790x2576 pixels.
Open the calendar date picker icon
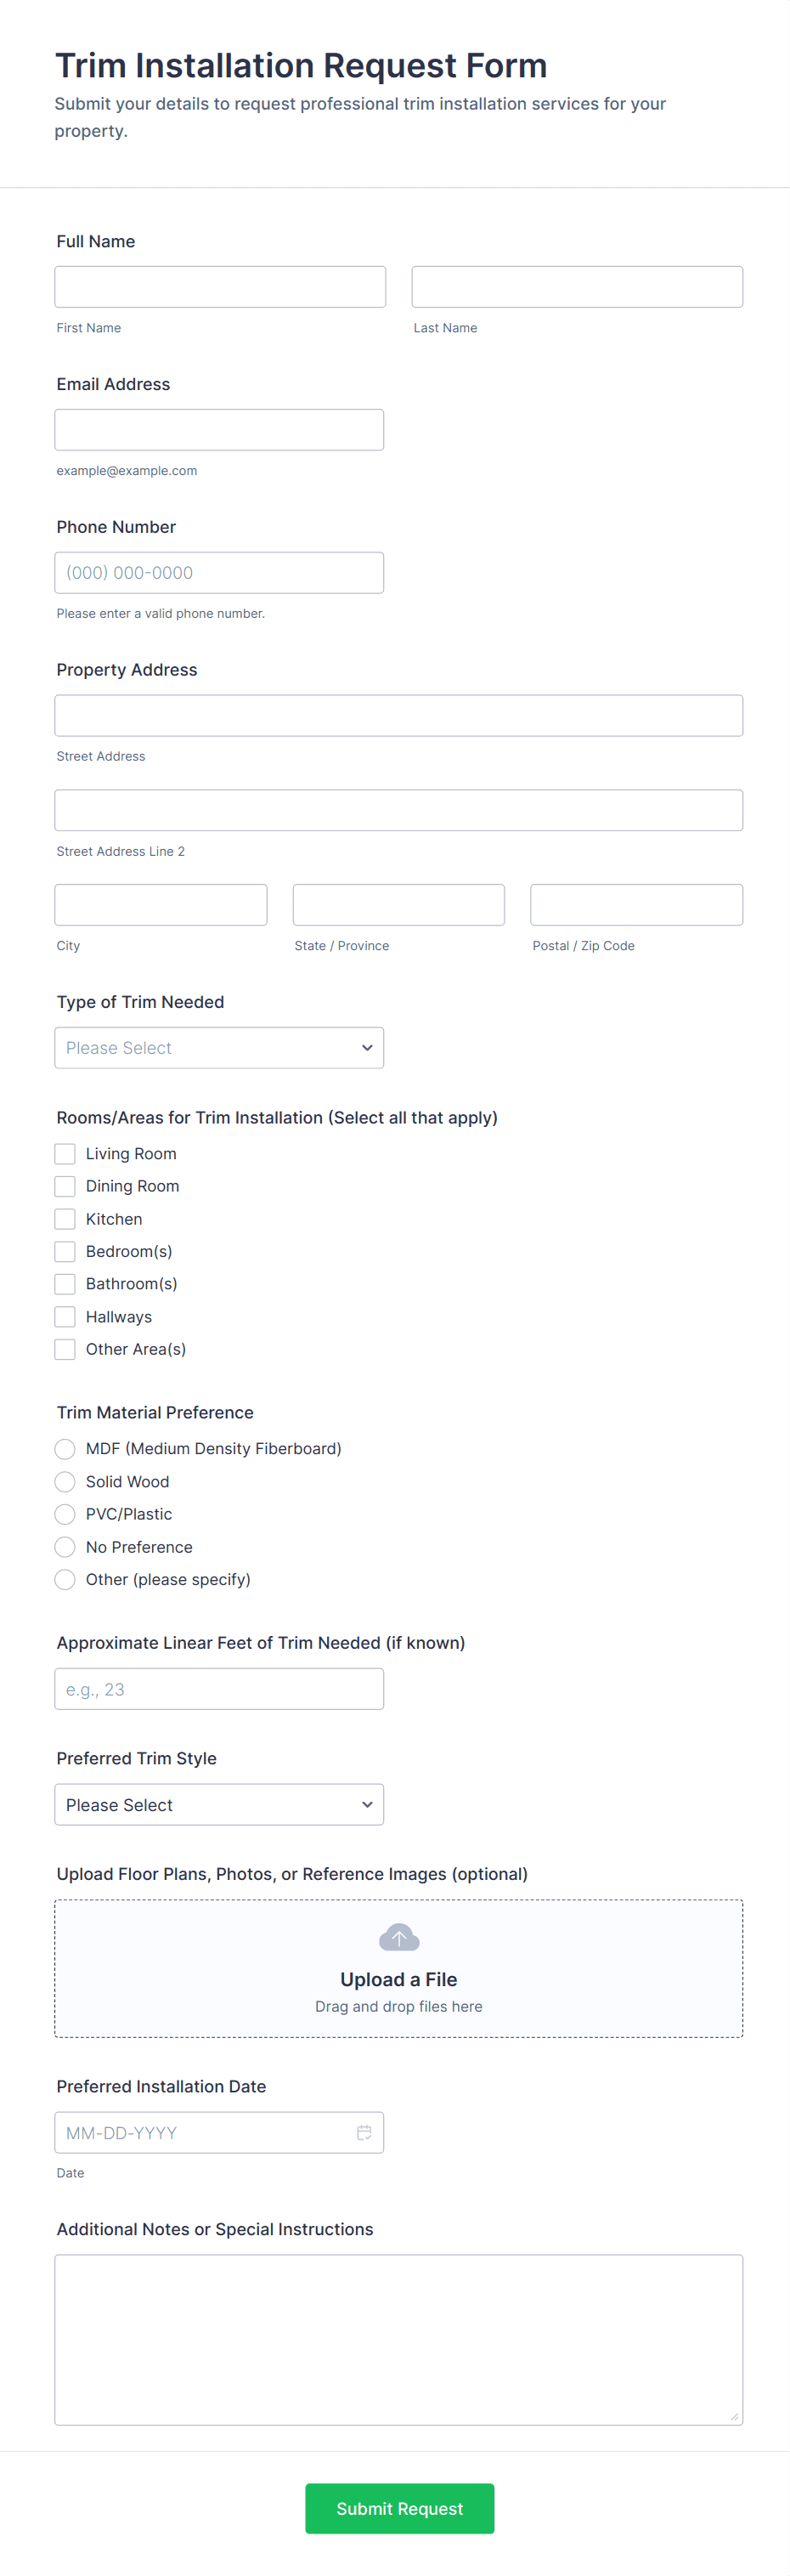[x=364, y=2132]
